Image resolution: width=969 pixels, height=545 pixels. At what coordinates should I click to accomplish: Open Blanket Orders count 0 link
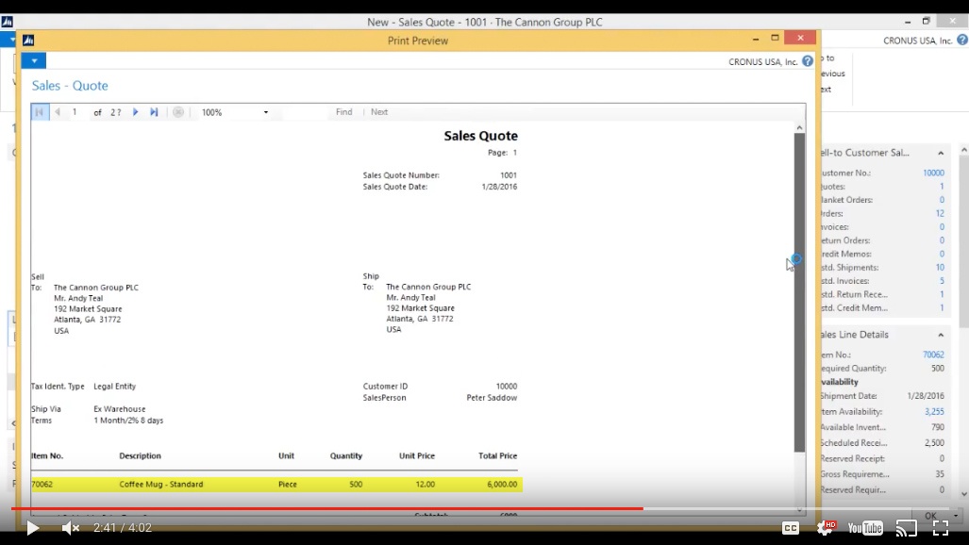pyautogui.click(x=942, y=200)
